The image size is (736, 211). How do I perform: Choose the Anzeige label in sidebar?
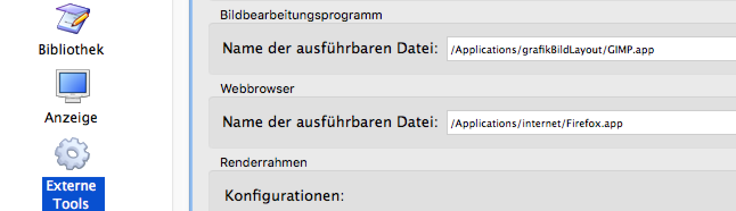pyautogui.click(x=71, y=117)
